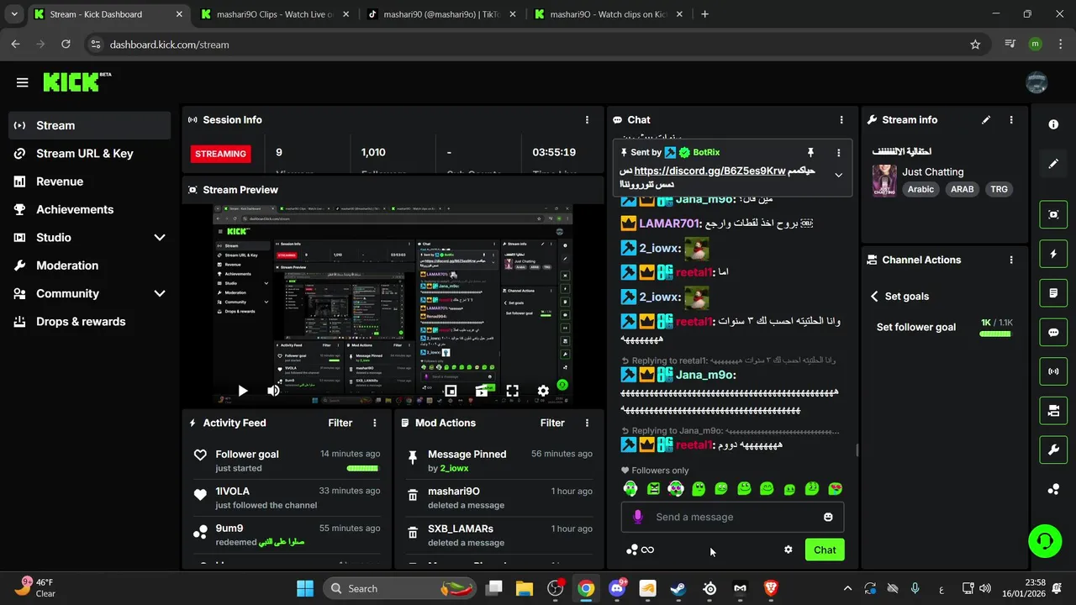
Task: Open Mod Actions three-dot menu
Action: click(587, 423)
